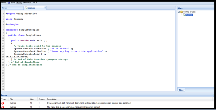Click the Files panel header title

click(x=180, y=8)
